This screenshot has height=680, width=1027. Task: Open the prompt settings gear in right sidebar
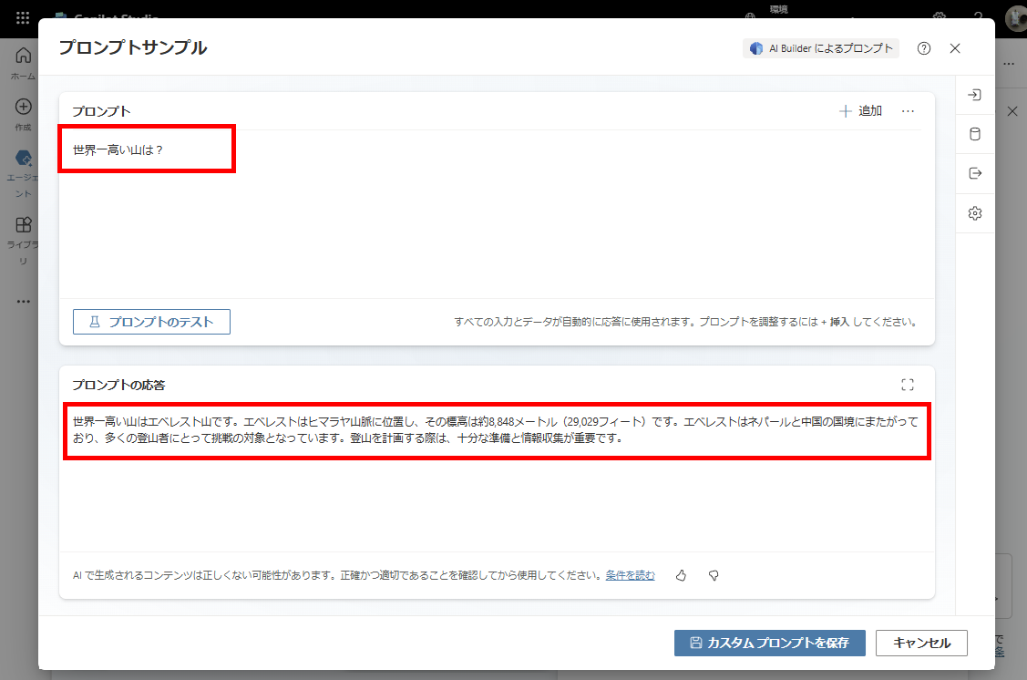[x=974, y=213]
